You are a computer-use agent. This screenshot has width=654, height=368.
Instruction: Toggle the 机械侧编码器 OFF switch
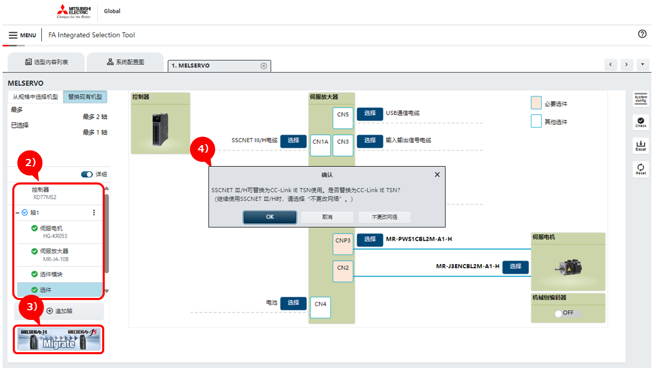point(568,313)
